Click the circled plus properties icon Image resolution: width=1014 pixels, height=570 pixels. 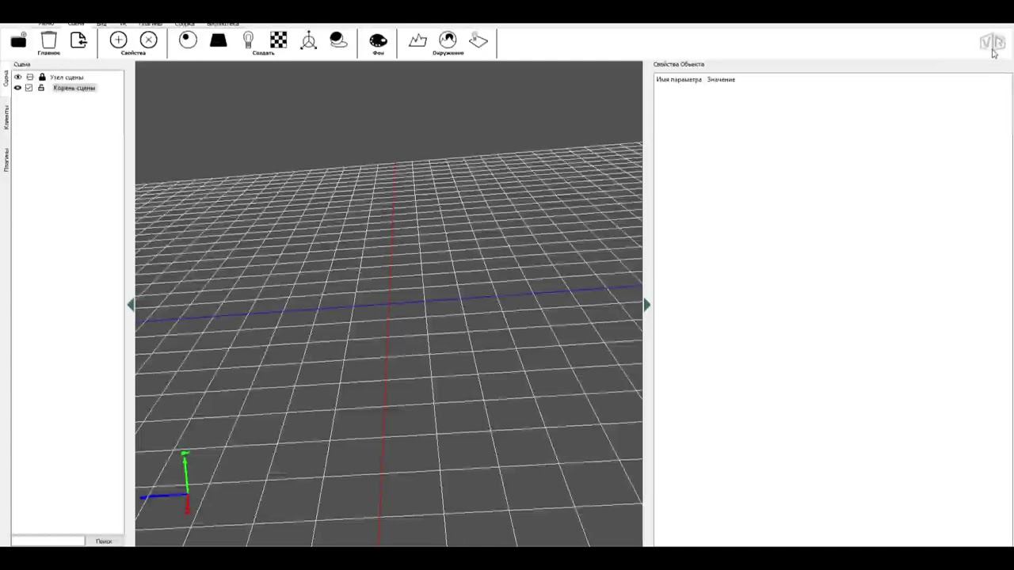[x=118, y=40]
